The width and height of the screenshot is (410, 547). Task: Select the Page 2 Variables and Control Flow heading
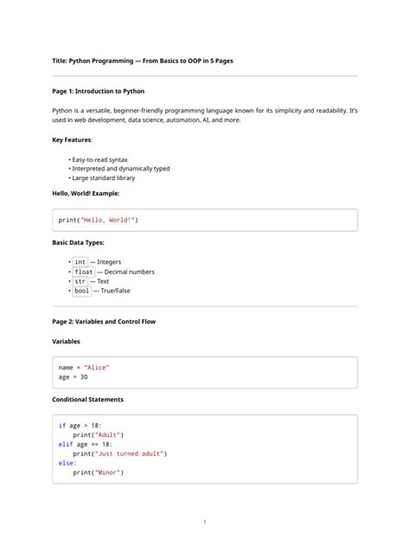coord(104,322)
